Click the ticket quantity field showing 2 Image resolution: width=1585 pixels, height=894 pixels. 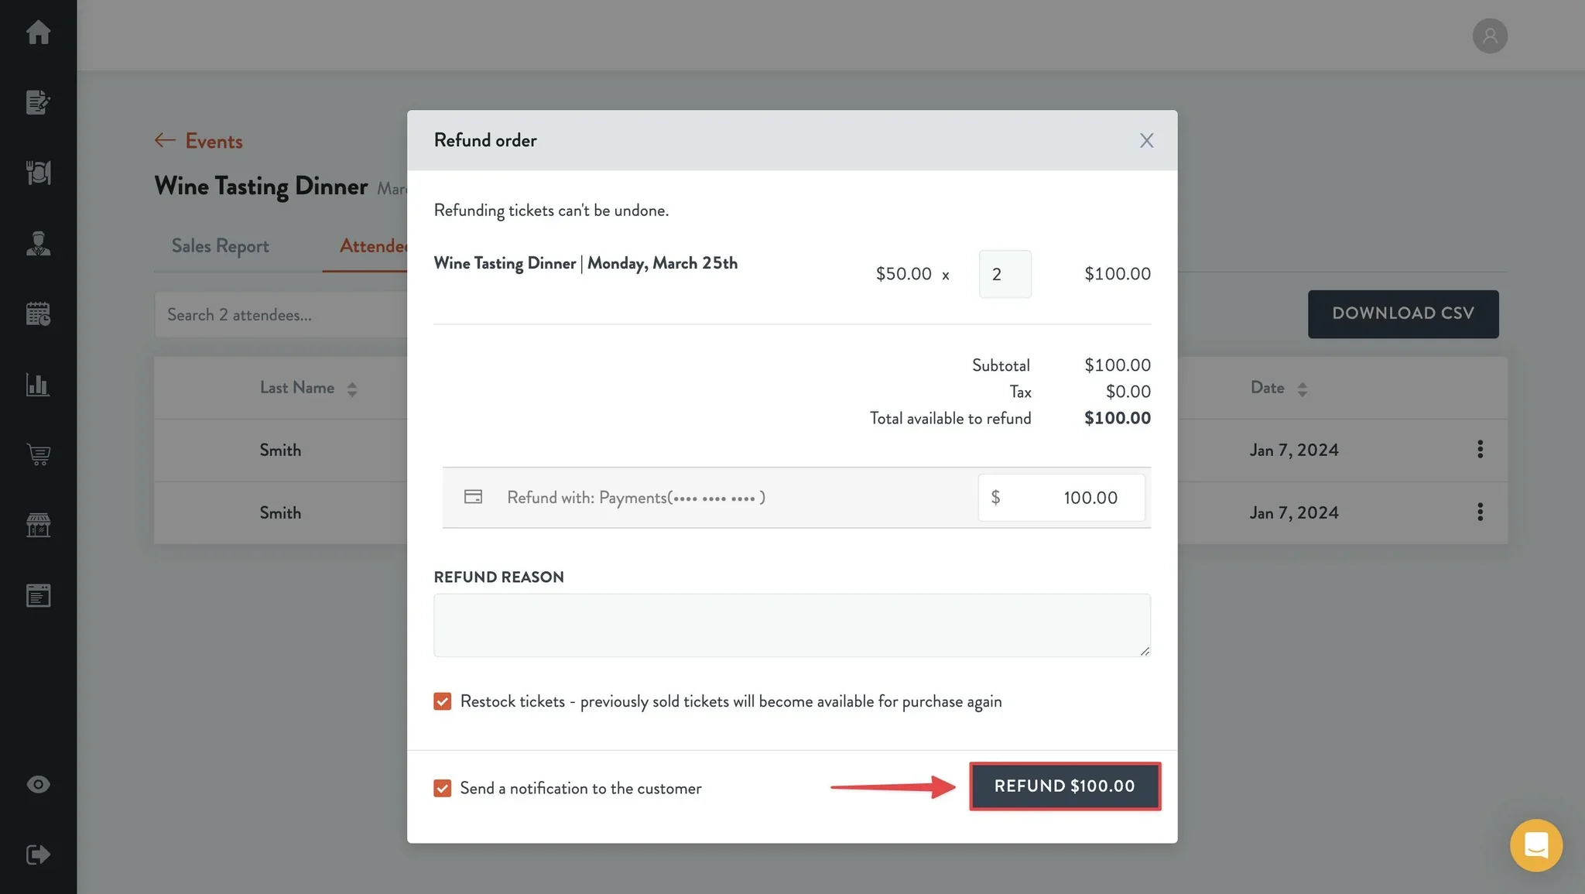(1005, 274)
